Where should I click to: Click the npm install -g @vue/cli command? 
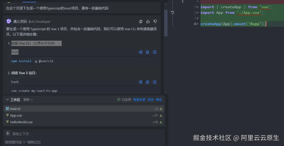coord(32,61)
